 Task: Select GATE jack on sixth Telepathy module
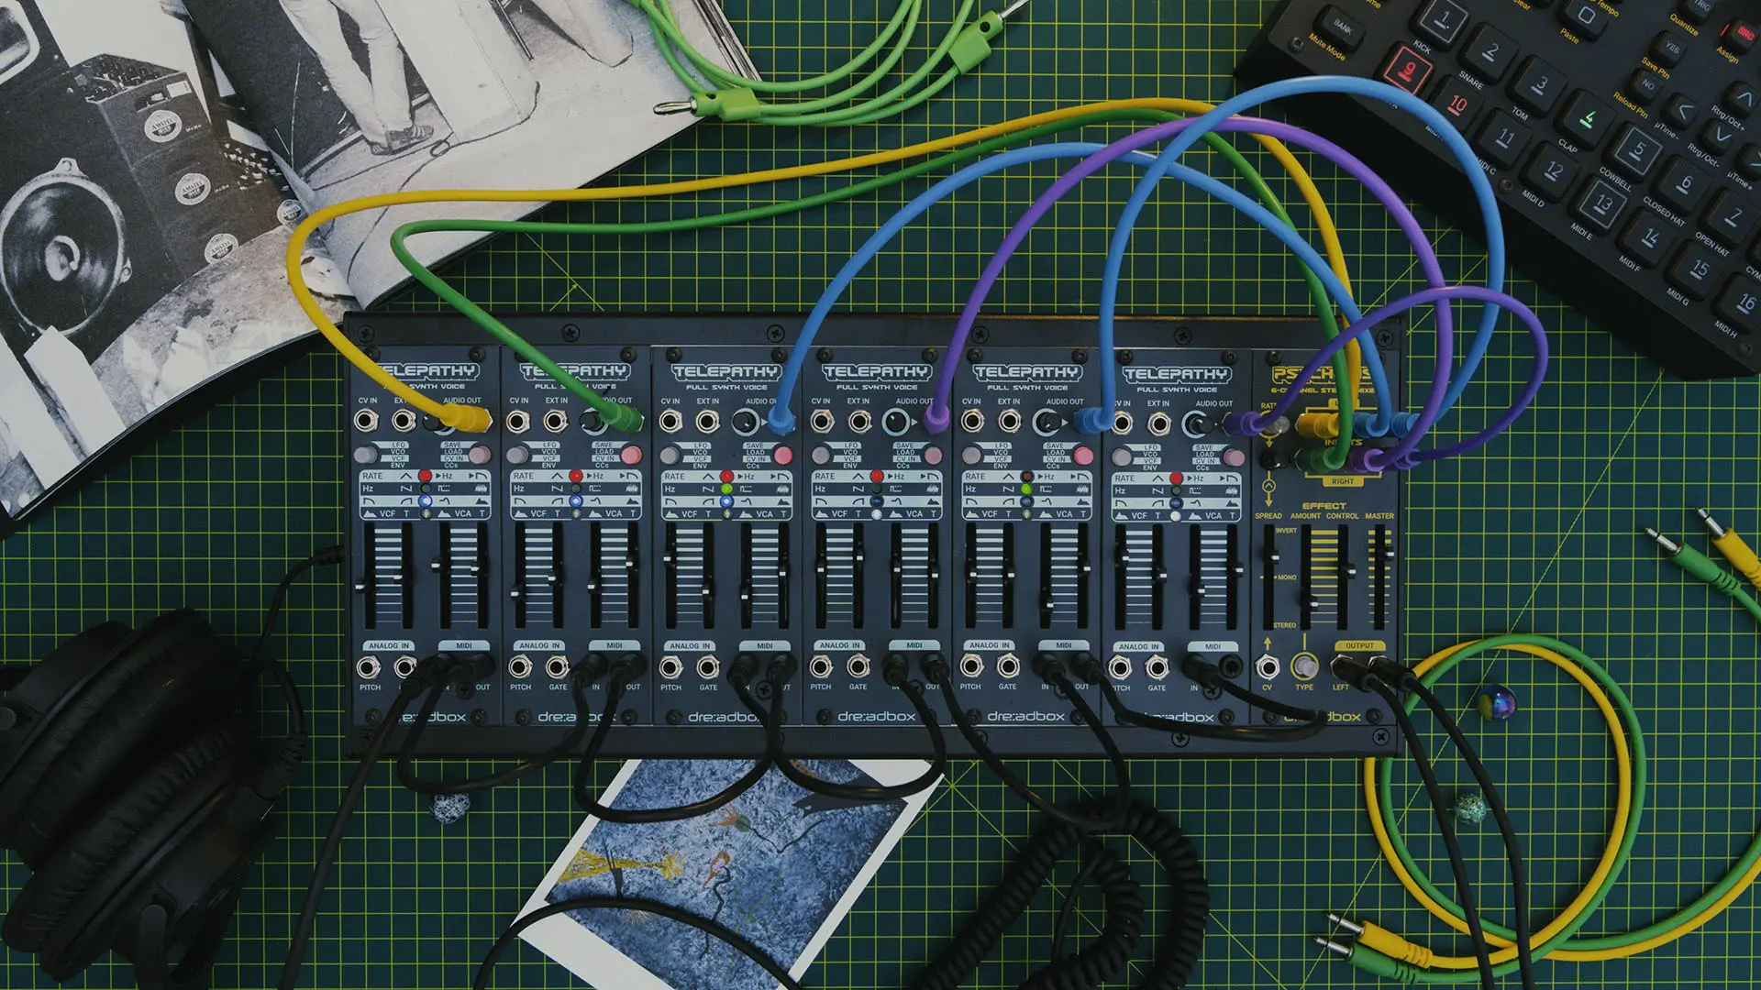click(x=1157, y=666)
